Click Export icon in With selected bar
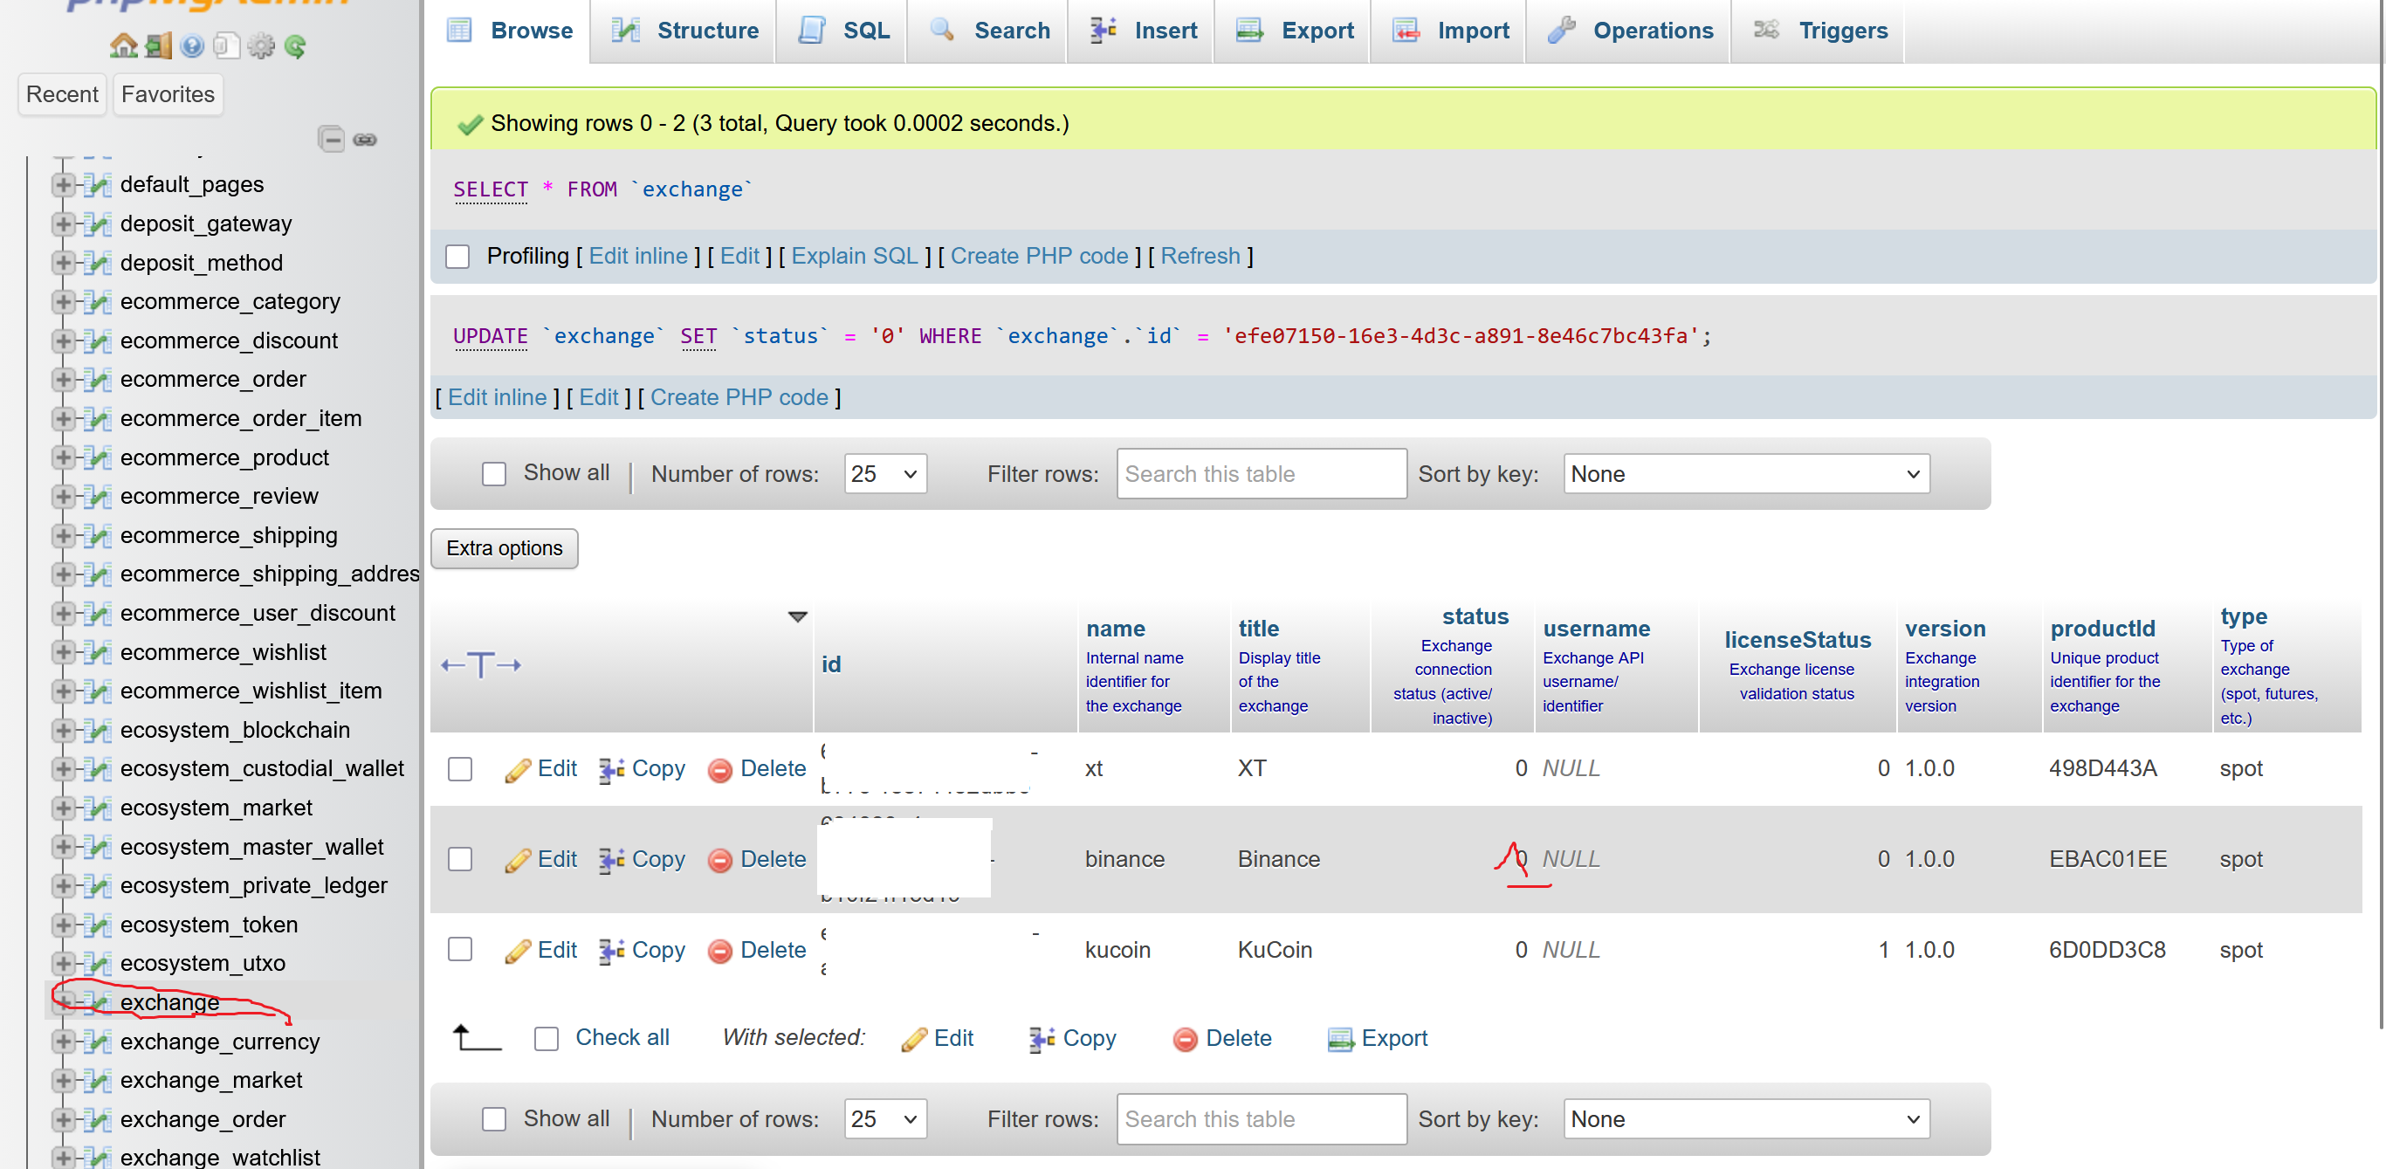Viewport: 2386px width, 1169px height. [1339, 1038]
